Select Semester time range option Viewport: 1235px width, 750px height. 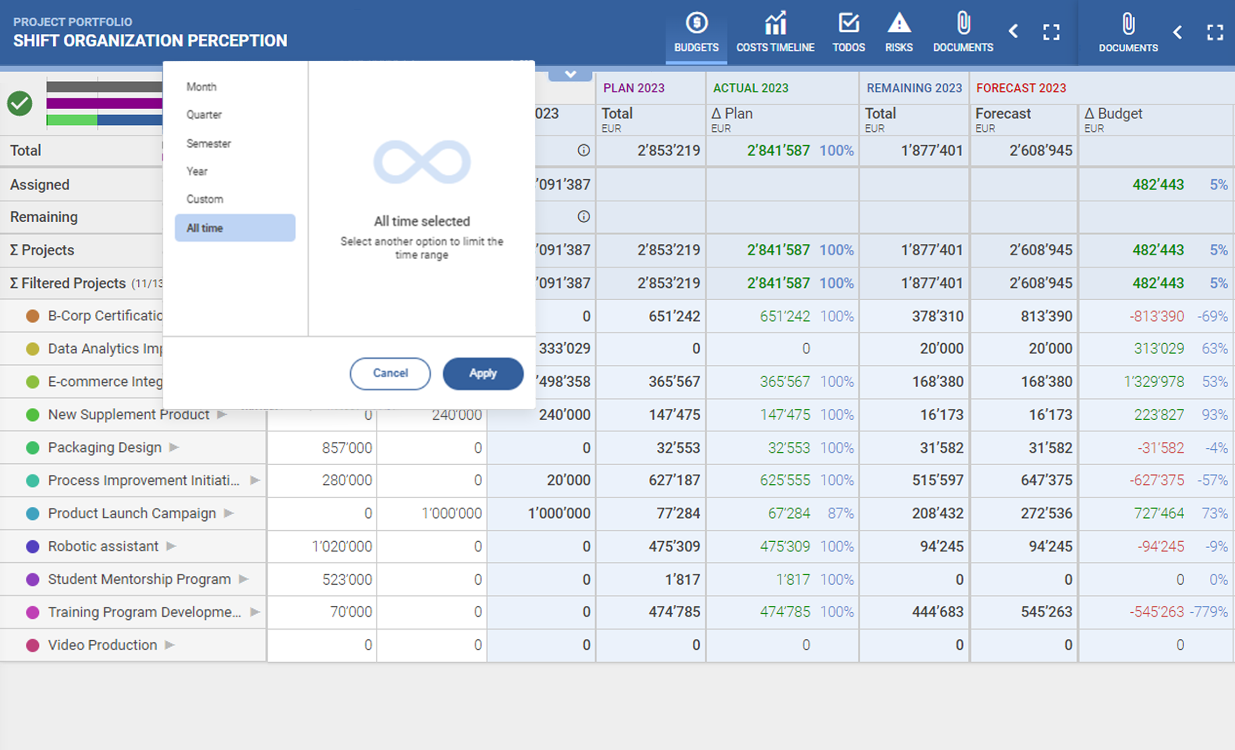[x=234, y=143]
